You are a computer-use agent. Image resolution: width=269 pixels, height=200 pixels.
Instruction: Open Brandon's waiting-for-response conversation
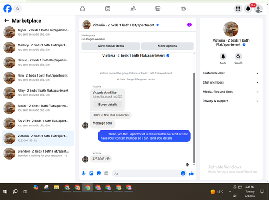point(38,154)
